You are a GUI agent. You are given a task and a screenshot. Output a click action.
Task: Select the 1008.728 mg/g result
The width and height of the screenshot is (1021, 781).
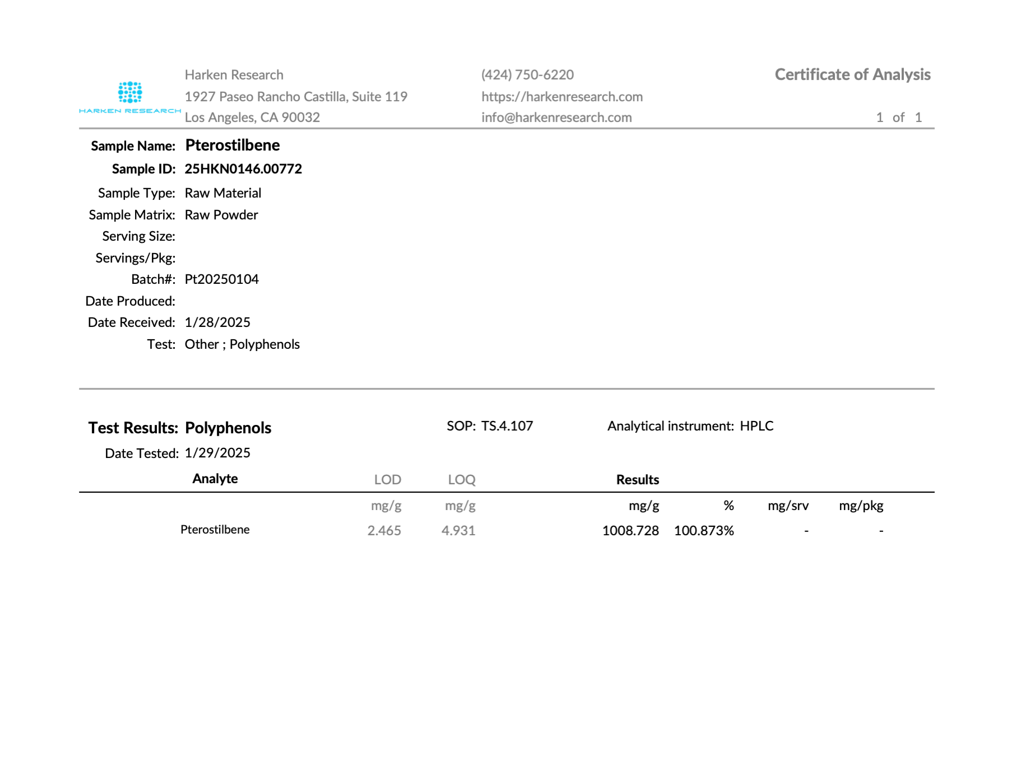(630, 531)
